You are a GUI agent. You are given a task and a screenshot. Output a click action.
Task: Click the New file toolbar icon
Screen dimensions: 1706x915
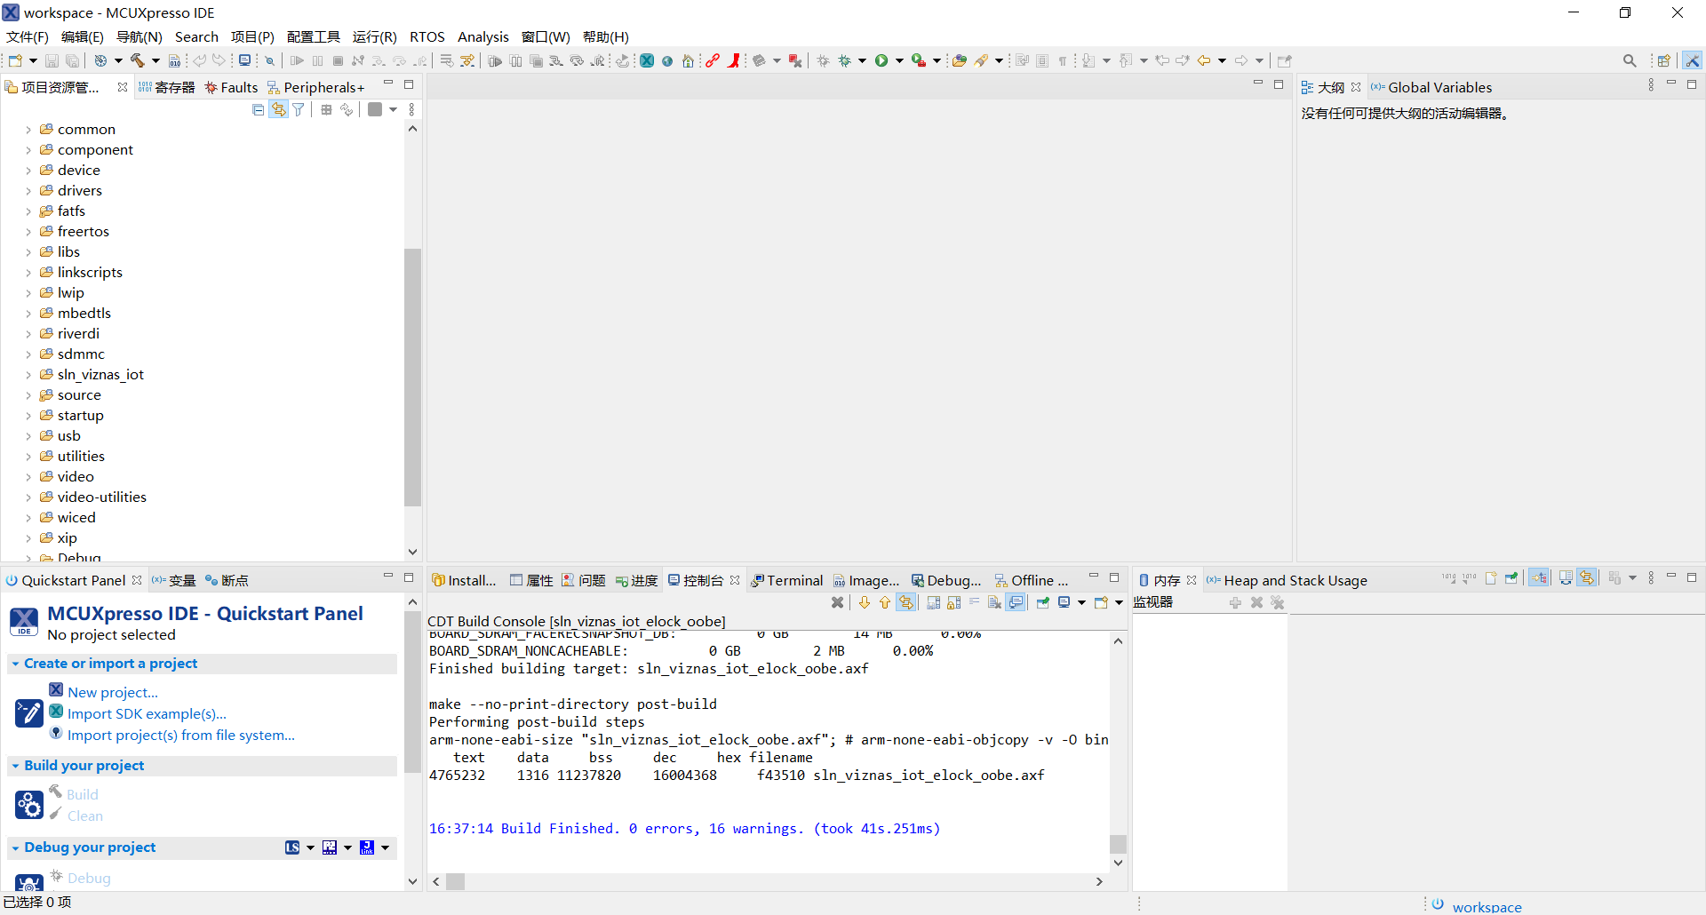pos(15,60)
